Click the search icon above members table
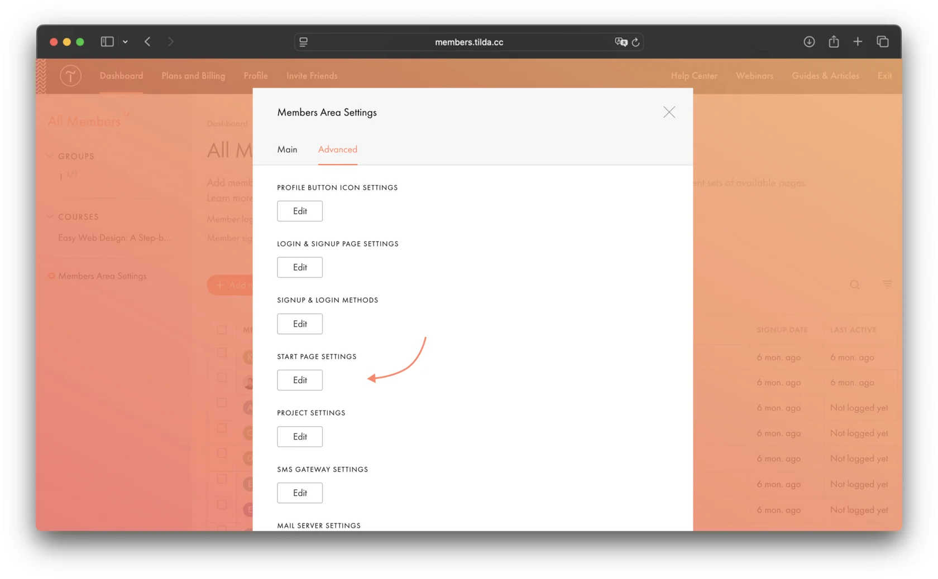This screenshot has width=938, height=579. 855,285
